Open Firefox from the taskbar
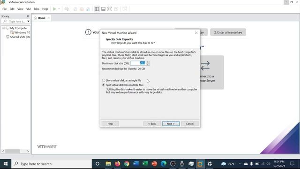The width and height of the screenshot is (300, 169). coord(118,164)
